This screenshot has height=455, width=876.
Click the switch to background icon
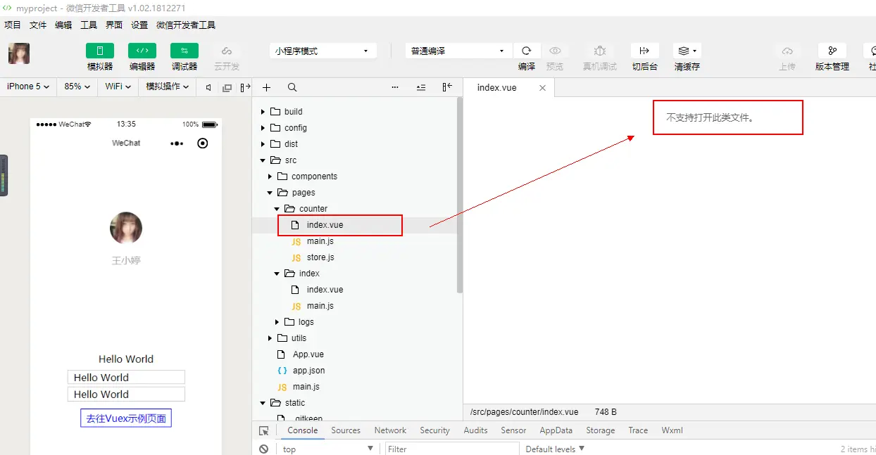[644, 51]
